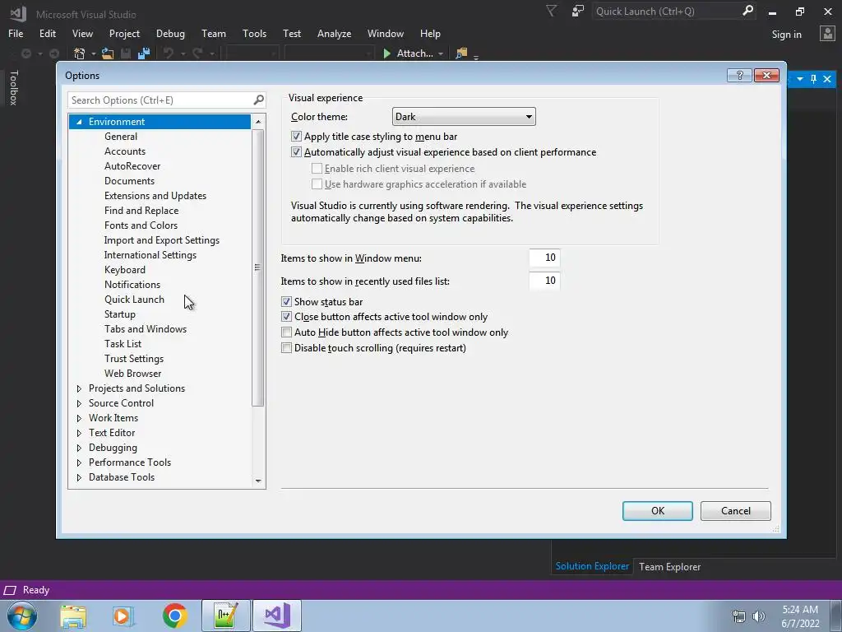Open the Windows Start button
Screen dimensions: 842x632
tap(22, 616)
